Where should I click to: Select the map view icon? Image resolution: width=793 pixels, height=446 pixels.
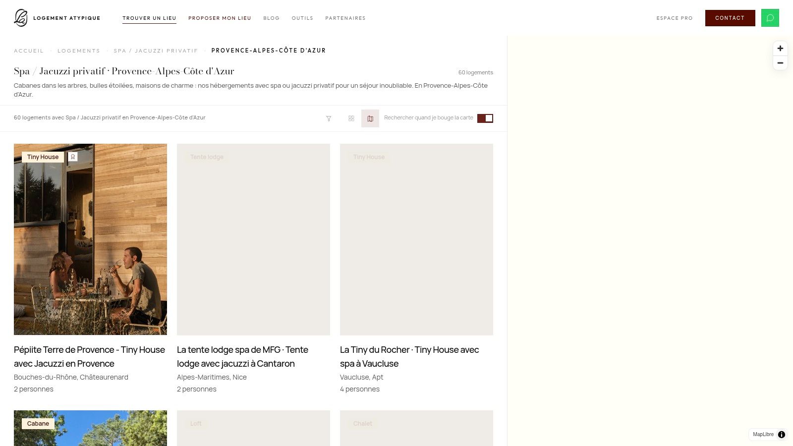coord(370,118)
